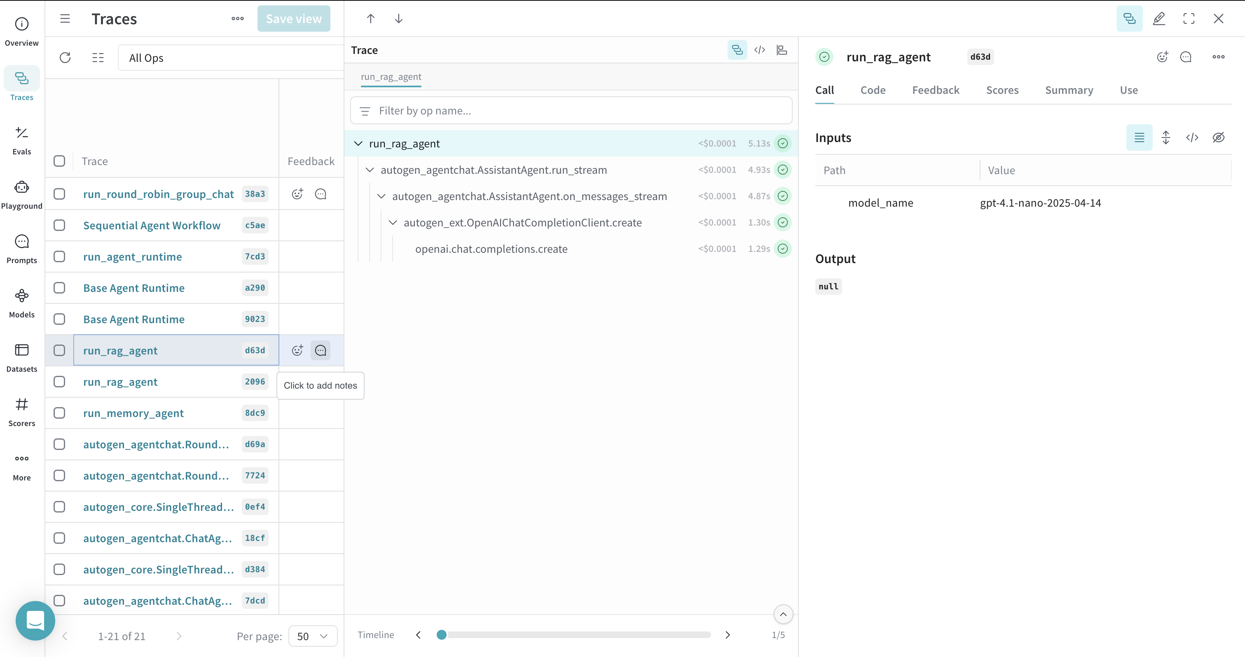
Task: Check the Sequential Agent Workflow checkbox
Action: coord(59,226)
